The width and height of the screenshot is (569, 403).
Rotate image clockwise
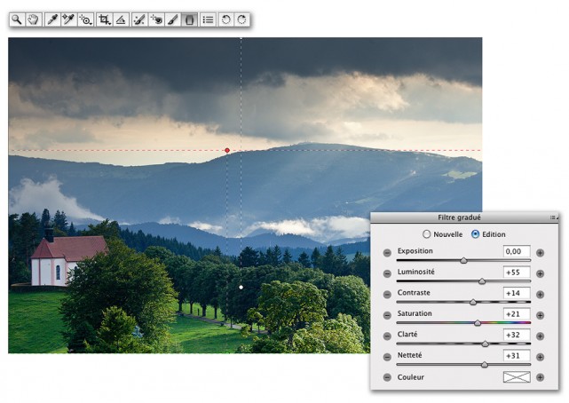pyautogui.click(x=241, y=20)
